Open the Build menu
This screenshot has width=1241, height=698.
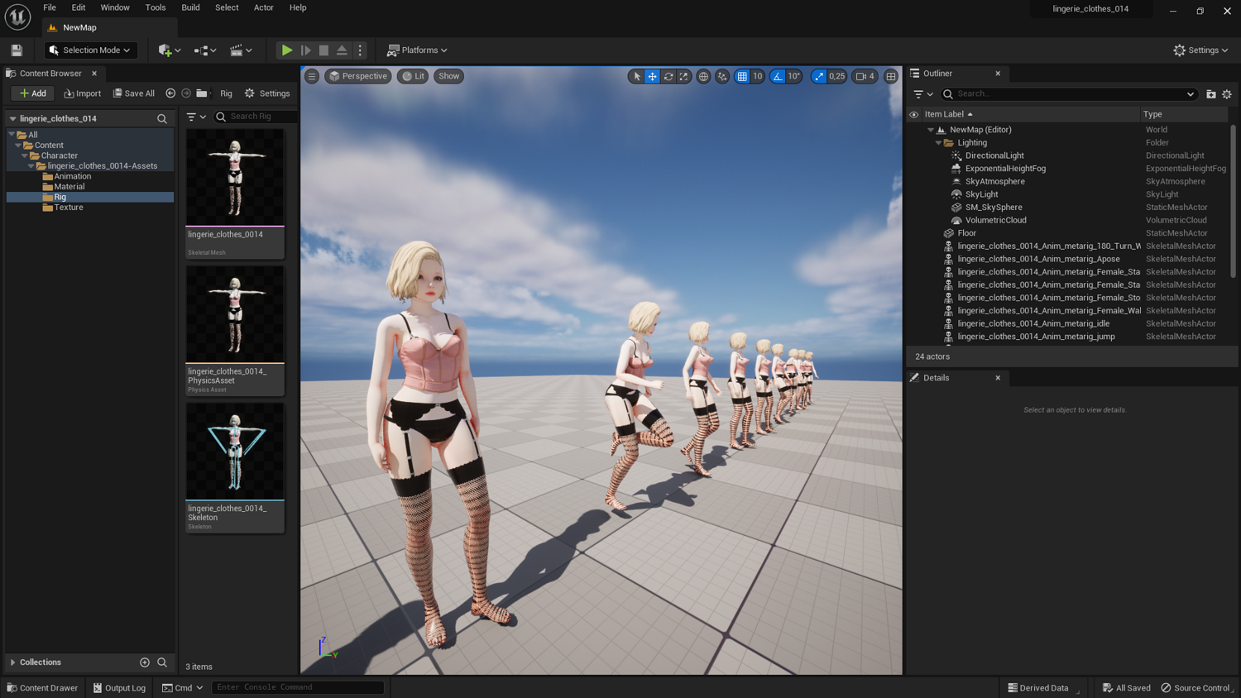point(190,7)
